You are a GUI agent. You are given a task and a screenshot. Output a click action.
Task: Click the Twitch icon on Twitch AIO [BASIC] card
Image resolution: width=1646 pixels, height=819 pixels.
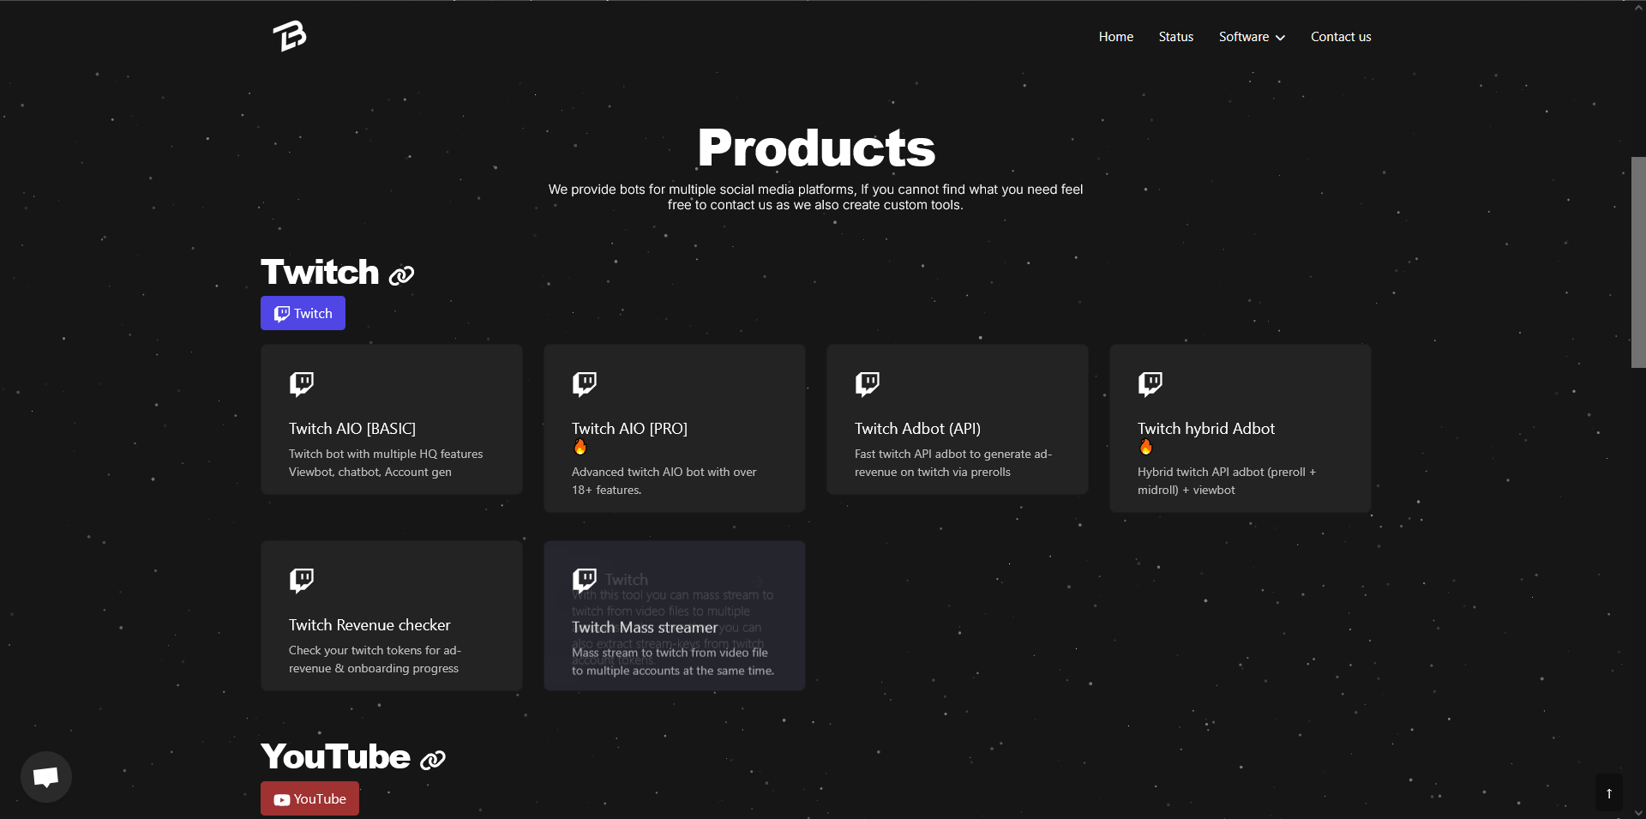(301, 384)
